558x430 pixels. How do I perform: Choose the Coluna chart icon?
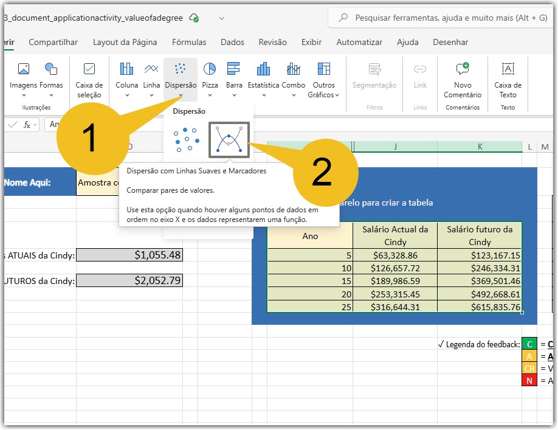pos(126,69)
